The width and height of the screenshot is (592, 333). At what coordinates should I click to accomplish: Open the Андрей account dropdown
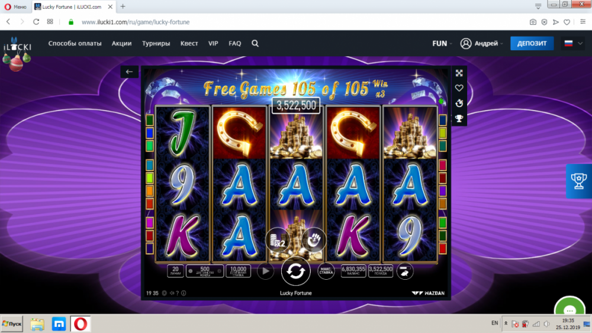point(482,43)
